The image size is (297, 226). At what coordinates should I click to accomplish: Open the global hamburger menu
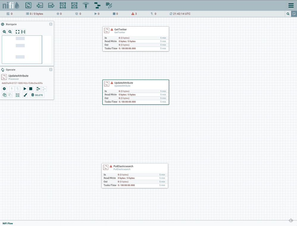point(291,5)
